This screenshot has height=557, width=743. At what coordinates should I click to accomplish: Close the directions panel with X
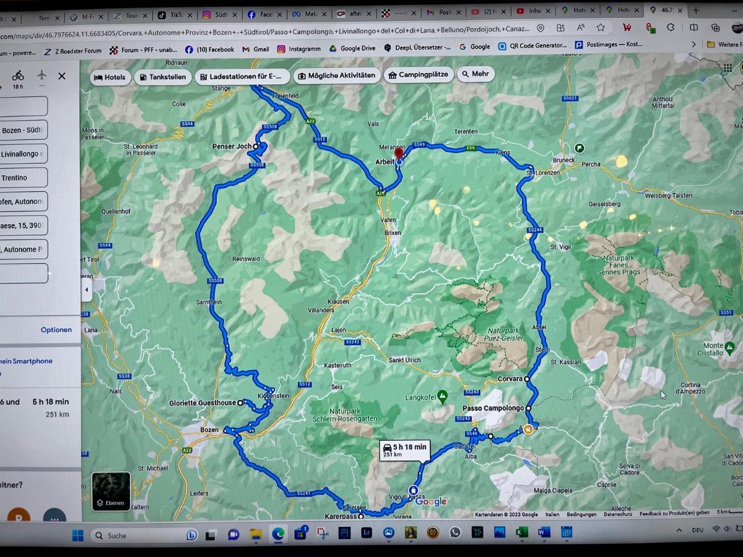pyautogui.click(x=61, y=76)
